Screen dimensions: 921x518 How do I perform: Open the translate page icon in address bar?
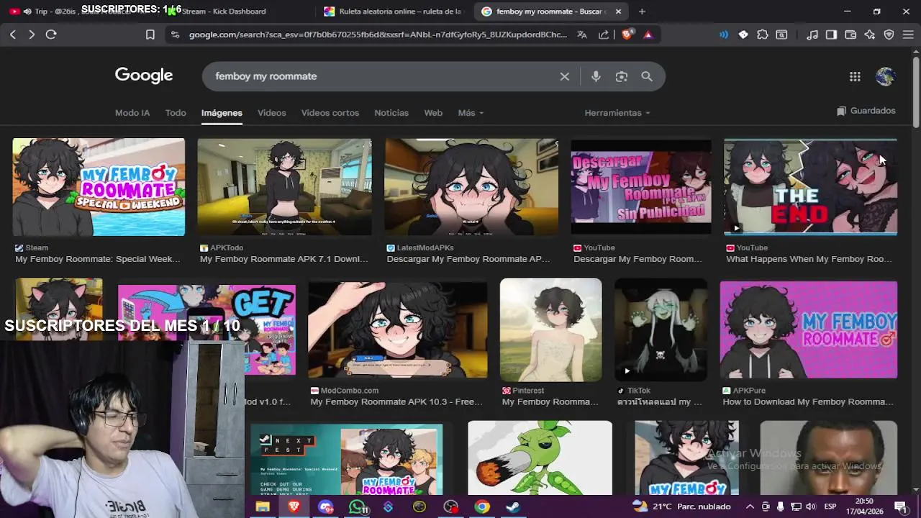(x=582, y=35)
